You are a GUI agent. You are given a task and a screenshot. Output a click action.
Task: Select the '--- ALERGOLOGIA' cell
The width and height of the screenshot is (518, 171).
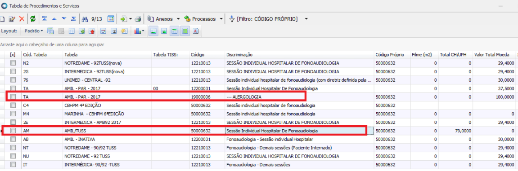point(299,97)
